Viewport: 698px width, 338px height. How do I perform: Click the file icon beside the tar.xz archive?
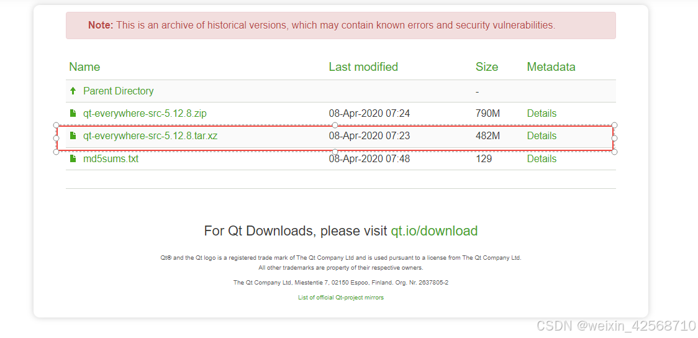pyautogui.click(x=73, y=136)
